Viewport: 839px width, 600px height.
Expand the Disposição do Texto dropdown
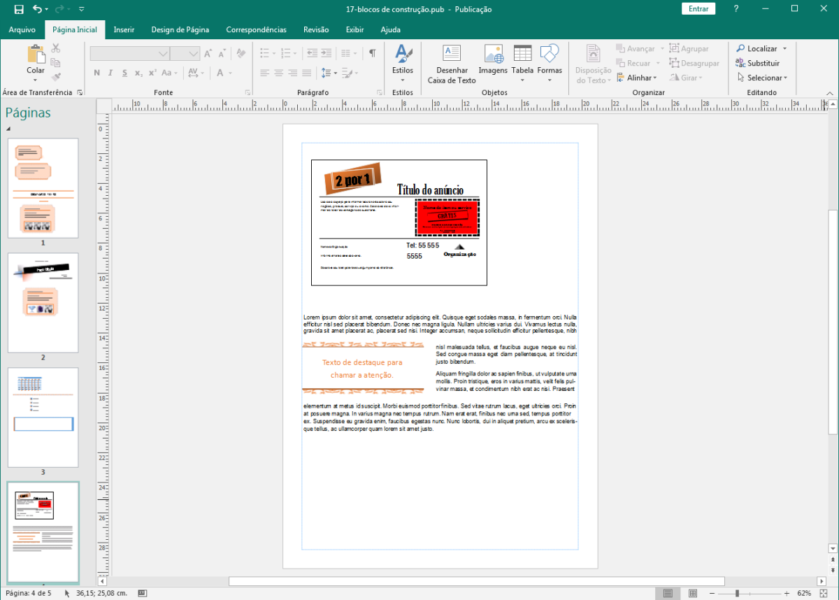coord(593,64)
